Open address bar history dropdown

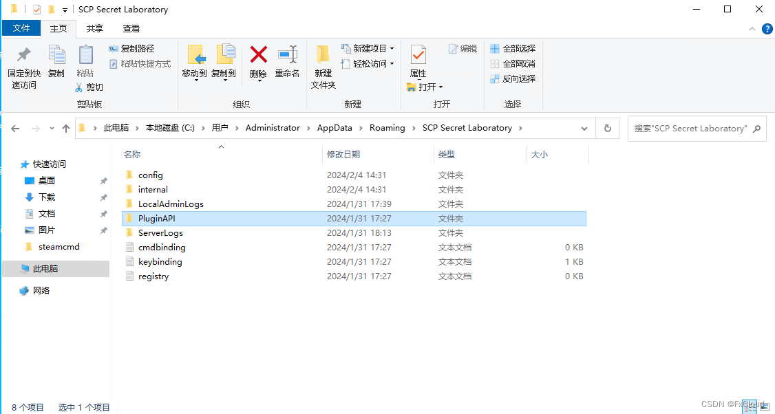[584, 129]
